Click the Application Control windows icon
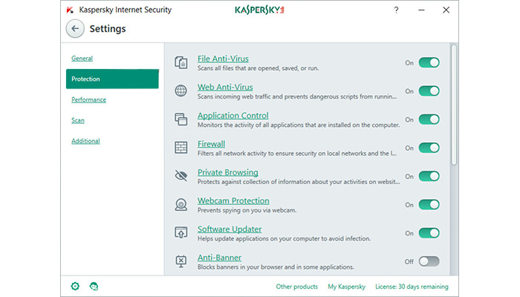Screen dimensions: 520x297 tap(181, 119)
